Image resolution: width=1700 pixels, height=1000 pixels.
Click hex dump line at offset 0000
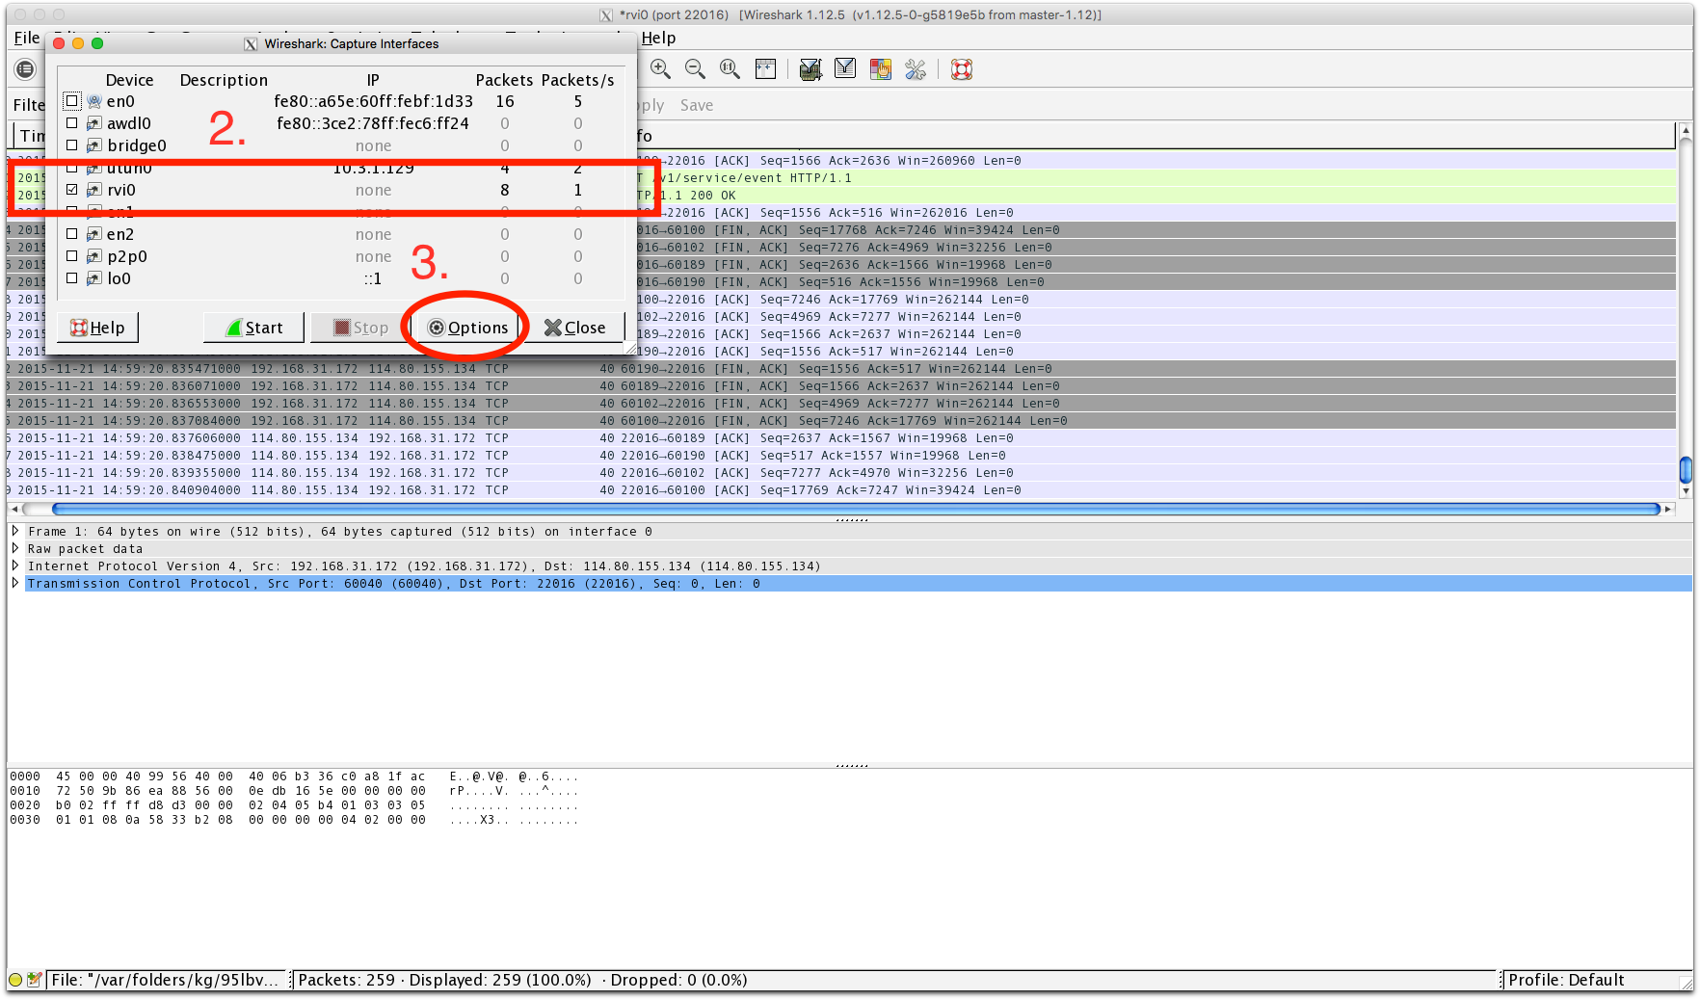[x=294, y=776]
